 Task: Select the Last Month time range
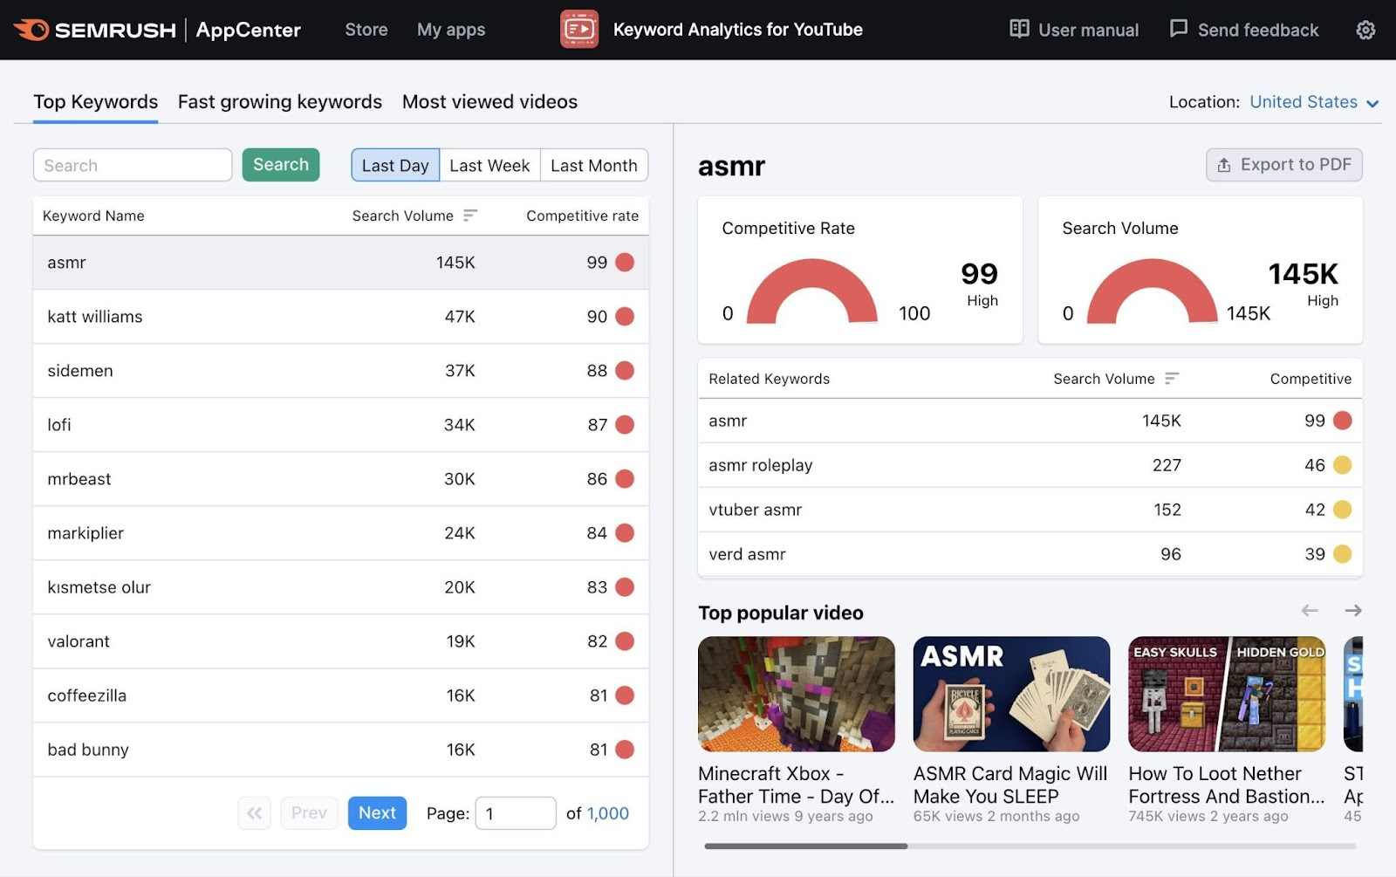point(594,165)
